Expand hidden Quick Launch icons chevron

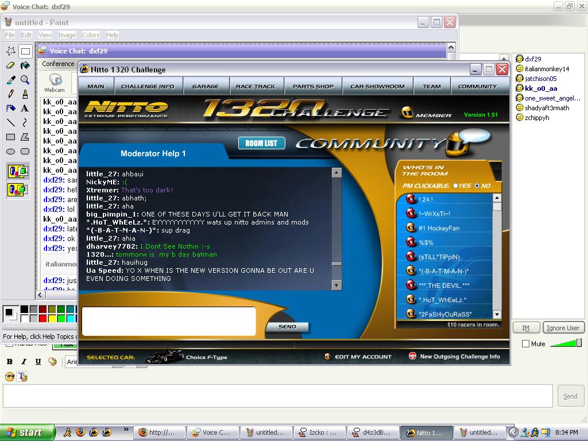click(126, 430)
